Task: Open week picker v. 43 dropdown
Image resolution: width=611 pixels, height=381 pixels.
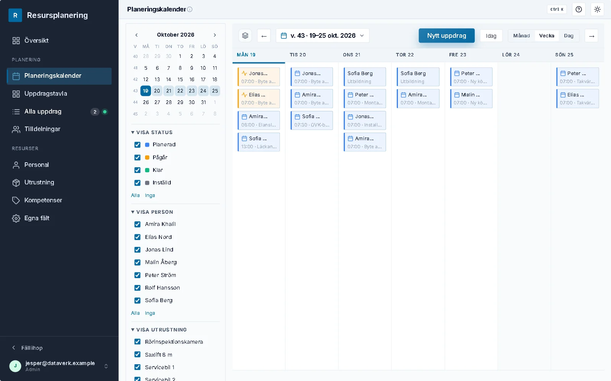Action: click(323, 35)
